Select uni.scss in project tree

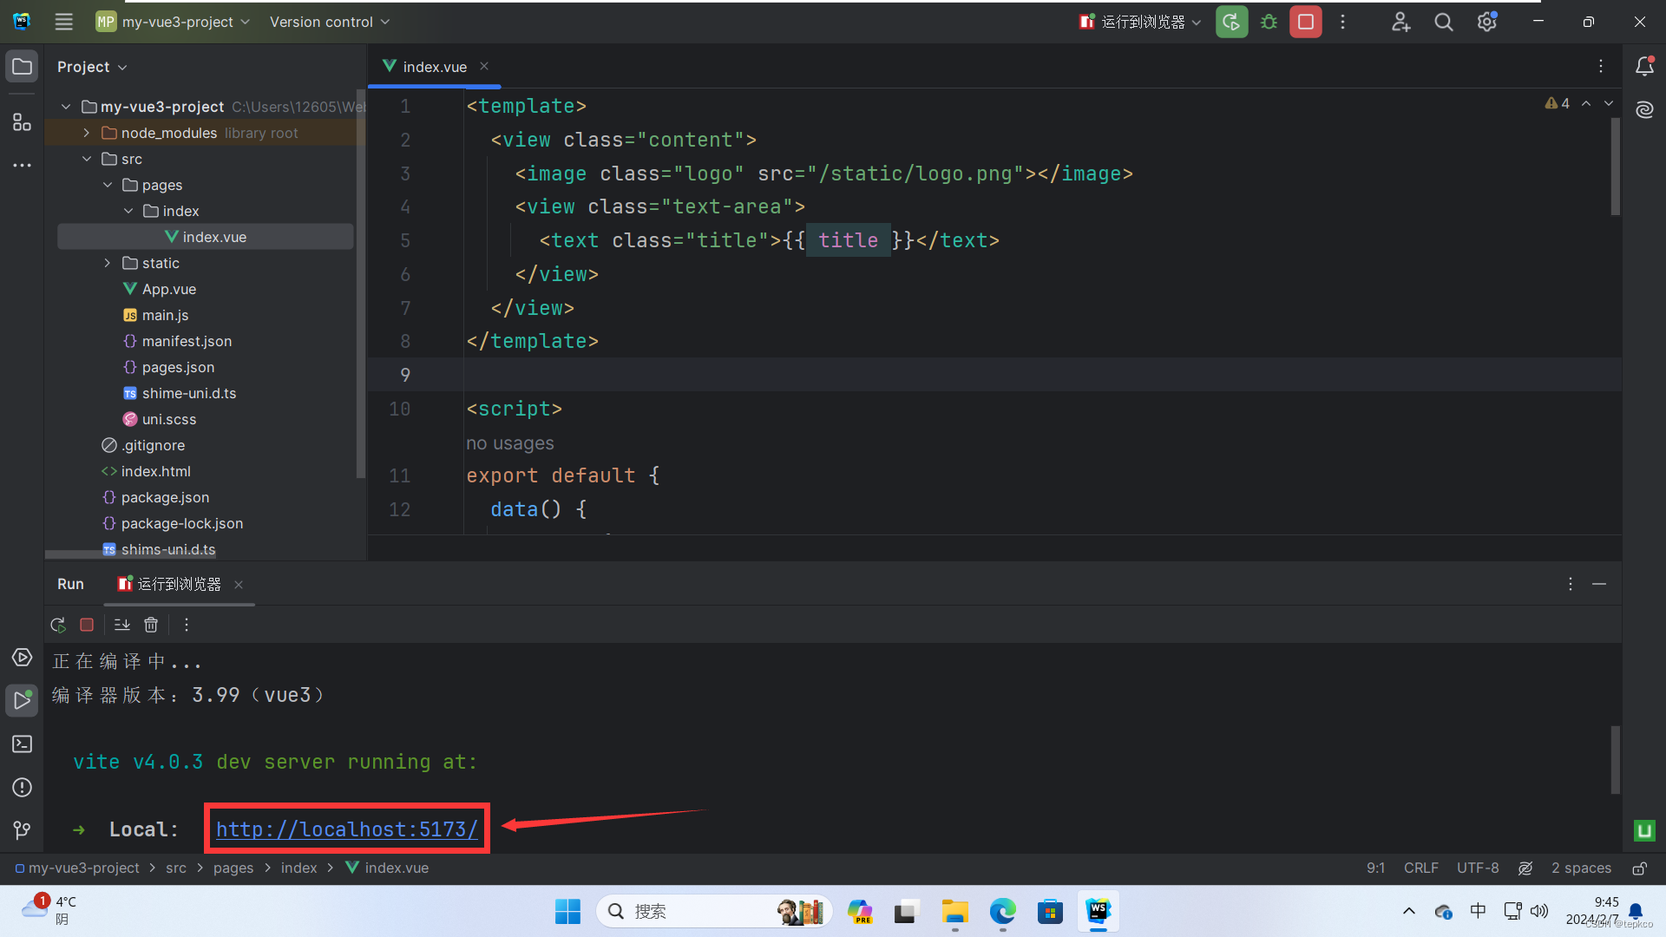169,419
